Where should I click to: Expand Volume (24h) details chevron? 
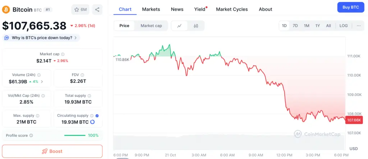tap(42, 82)
